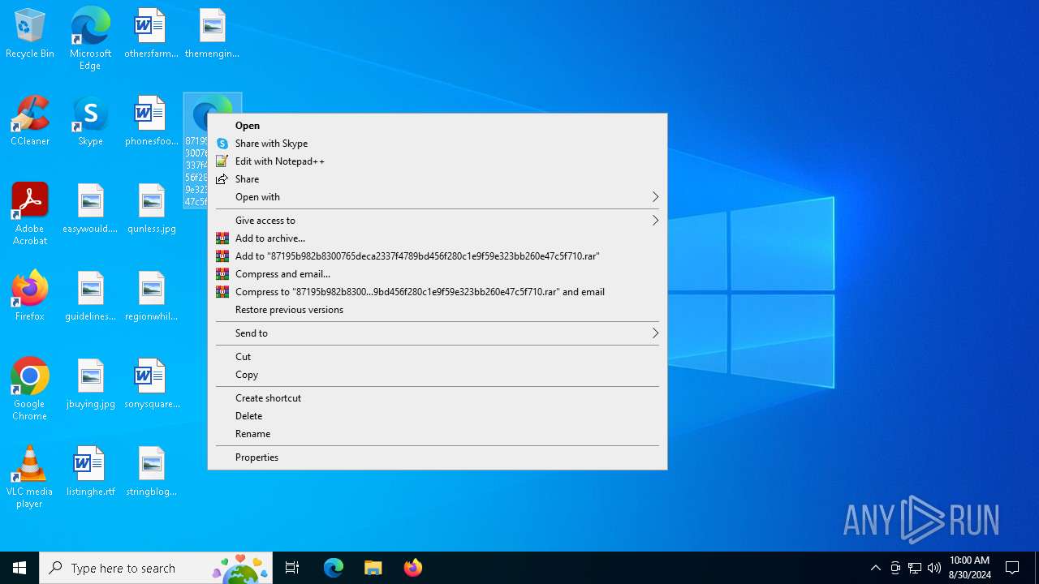Choose Share in the context menu

point(438,179)
